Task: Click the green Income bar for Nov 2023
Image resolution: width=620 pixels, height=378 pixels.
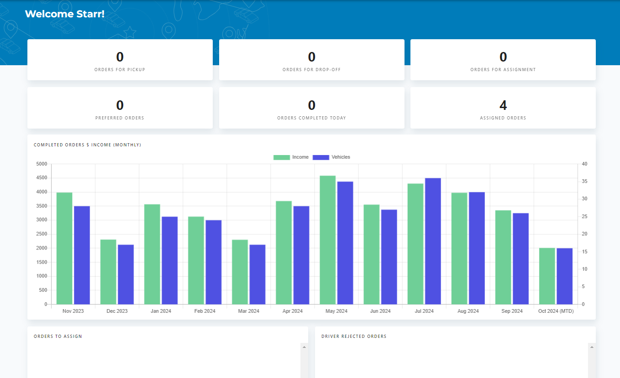Action: point(64,248)
